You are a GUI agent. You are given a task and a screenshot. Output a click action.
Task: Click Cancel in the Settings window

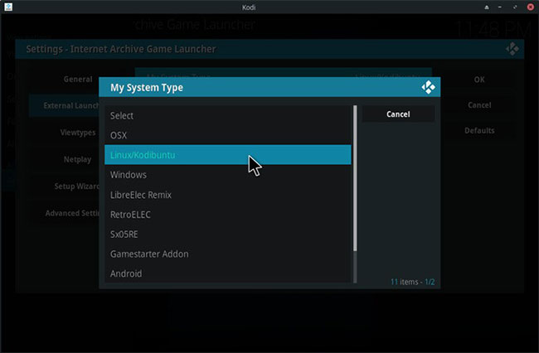coord(479,105)
